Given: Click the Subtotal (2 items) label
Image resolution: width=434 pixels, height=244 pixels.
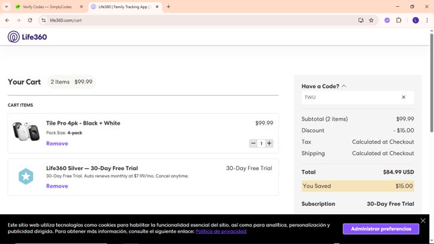Looking at the screenshot, I should tap(325, 119).
